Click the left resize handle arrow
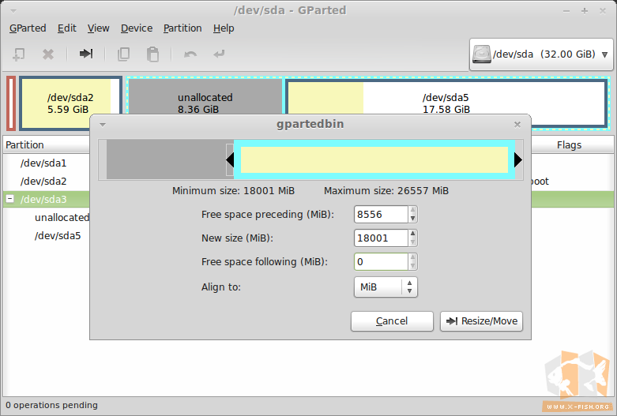Image resolution: width=617 pixels, height=416 pixels. click(230, 160)
